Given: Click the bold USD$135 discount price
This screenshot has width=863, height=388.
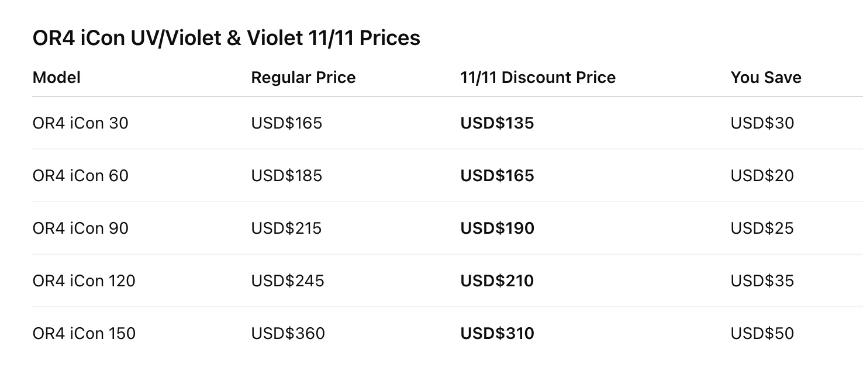Looking at the screenshot, I should coord(497,123).
